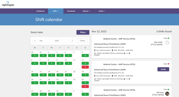Click hash icon before 130401
Viewport: 179px width, 97px height.
tap(129, 79)
